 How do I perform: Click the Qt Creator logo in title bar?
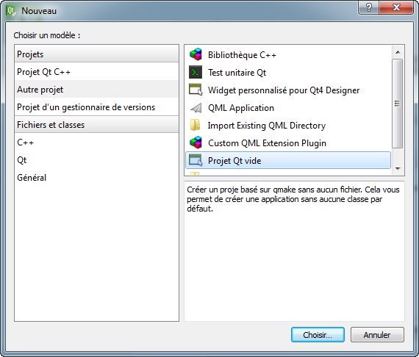11,11
